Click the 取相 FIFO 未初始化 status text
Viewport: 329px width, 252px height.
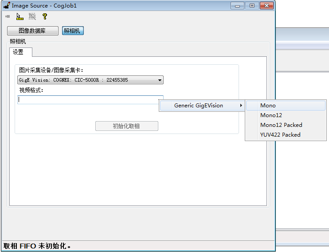pos(37,246)
